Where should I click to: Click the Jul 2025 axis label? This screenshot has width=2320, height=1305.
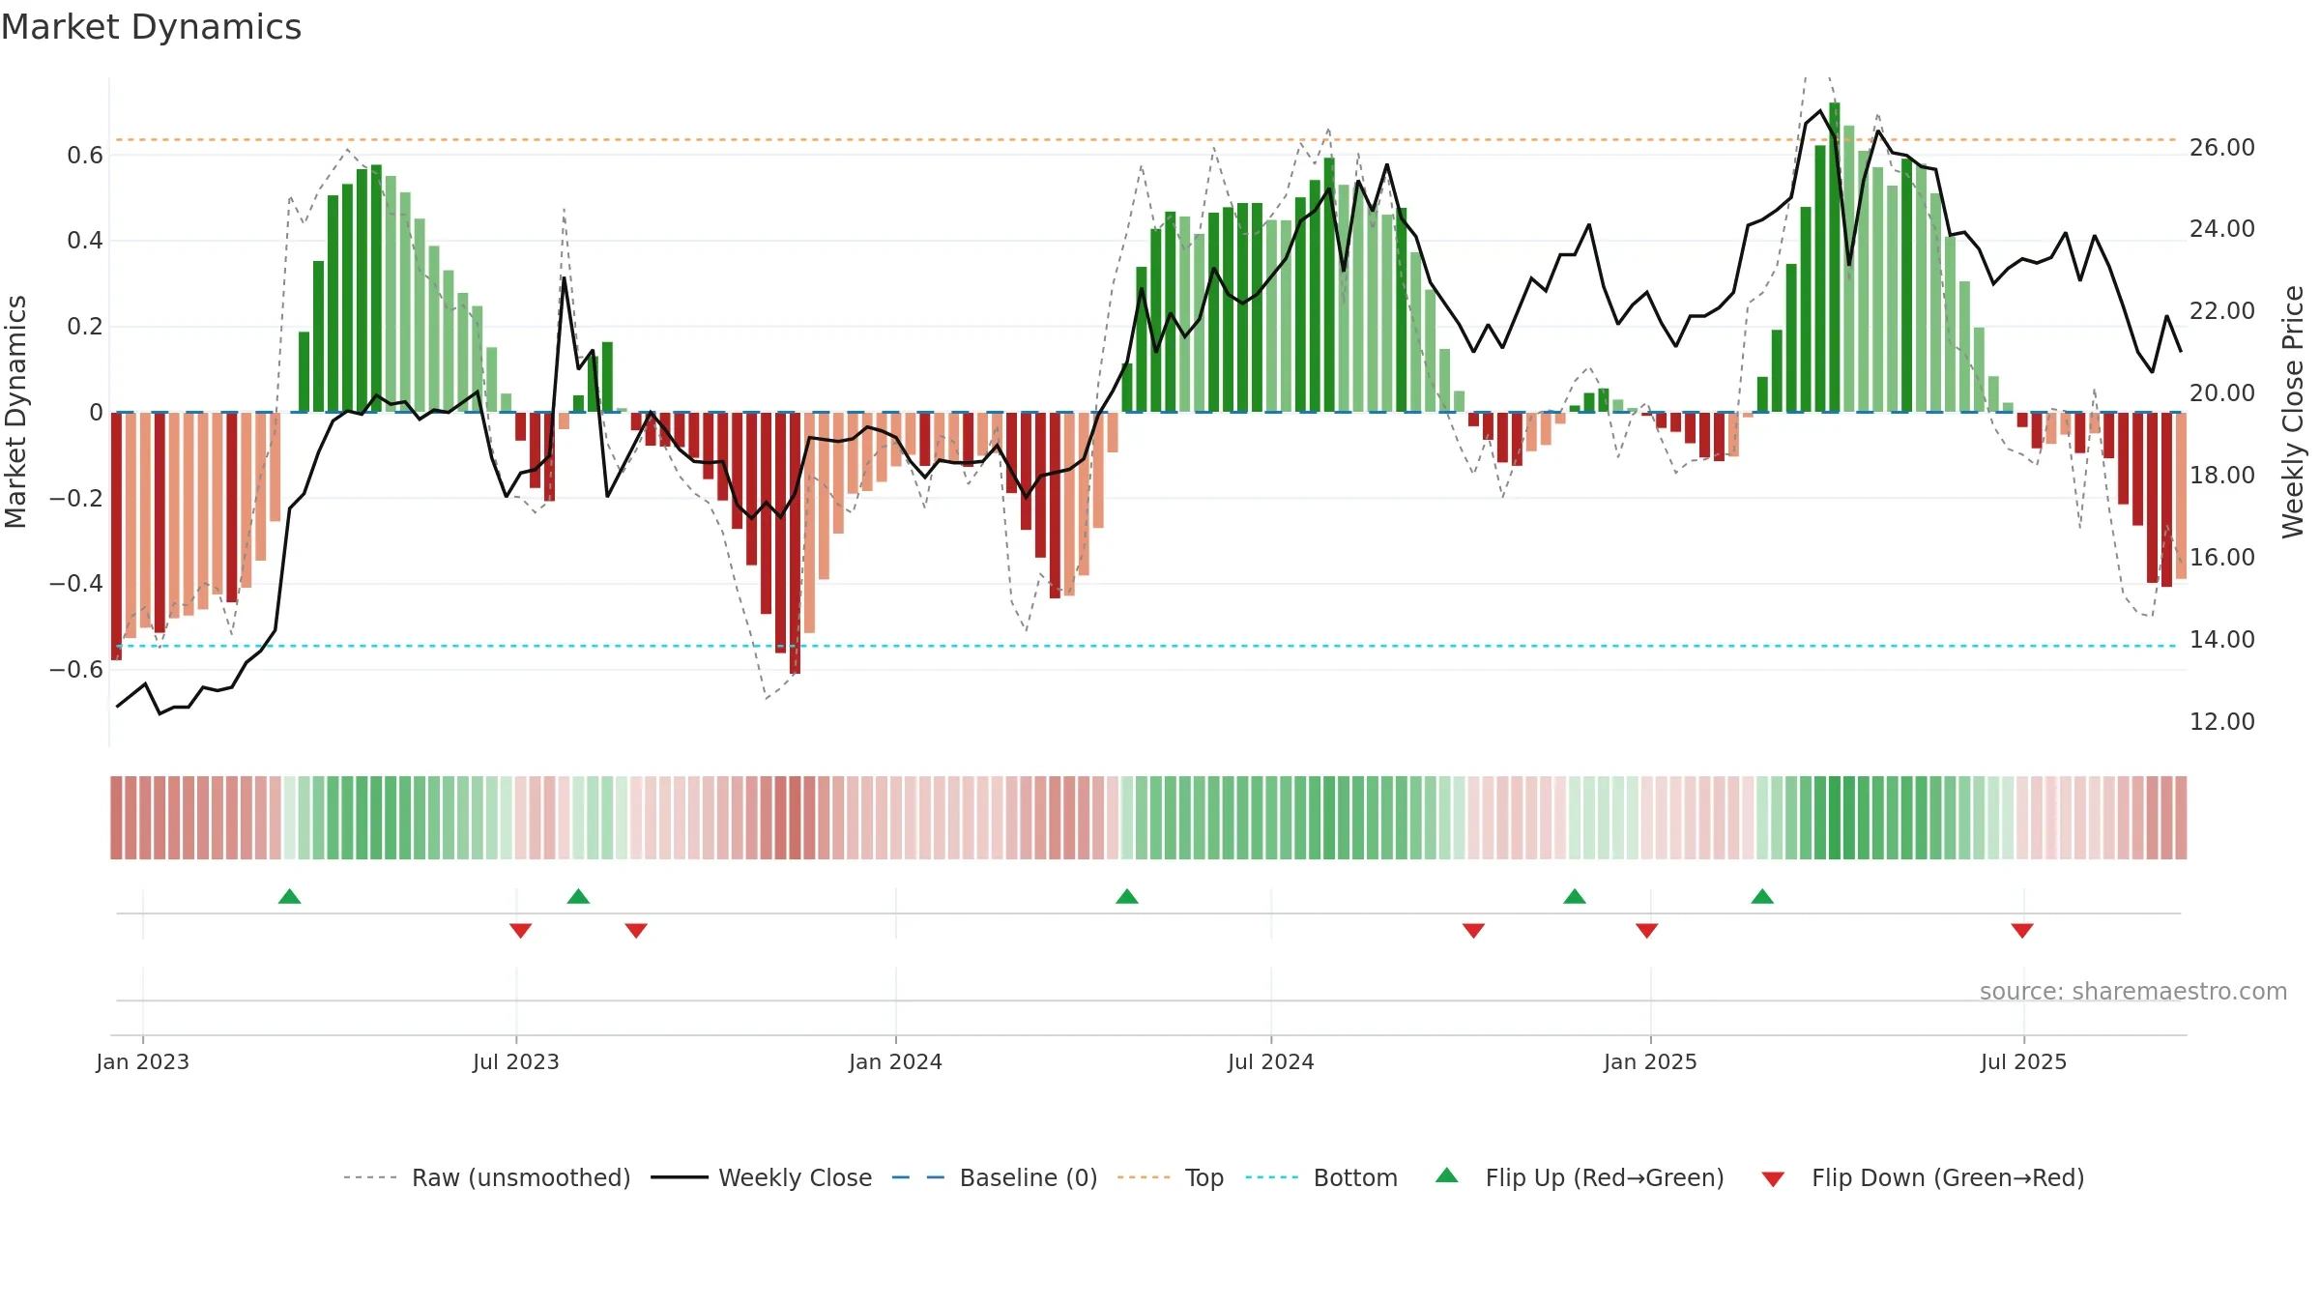coord(2023,1061)
